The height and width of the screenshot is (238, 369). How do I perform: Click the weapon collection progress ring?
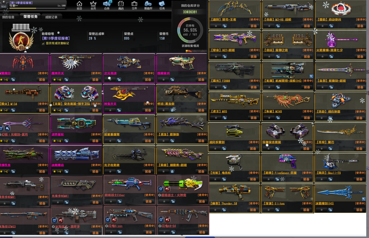pyautogui.click(x=190, y=30)
